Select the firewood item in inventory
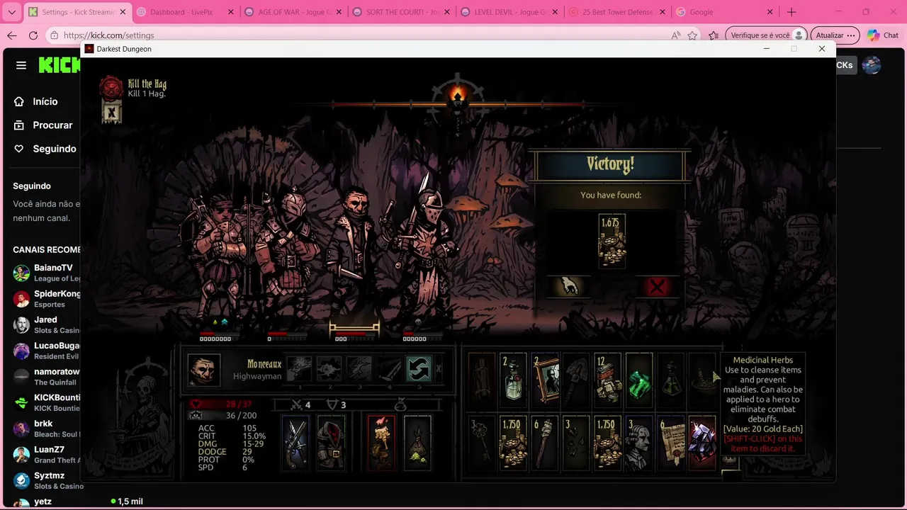The height and width of the screenshot is (510, 907). coord(482,380)
